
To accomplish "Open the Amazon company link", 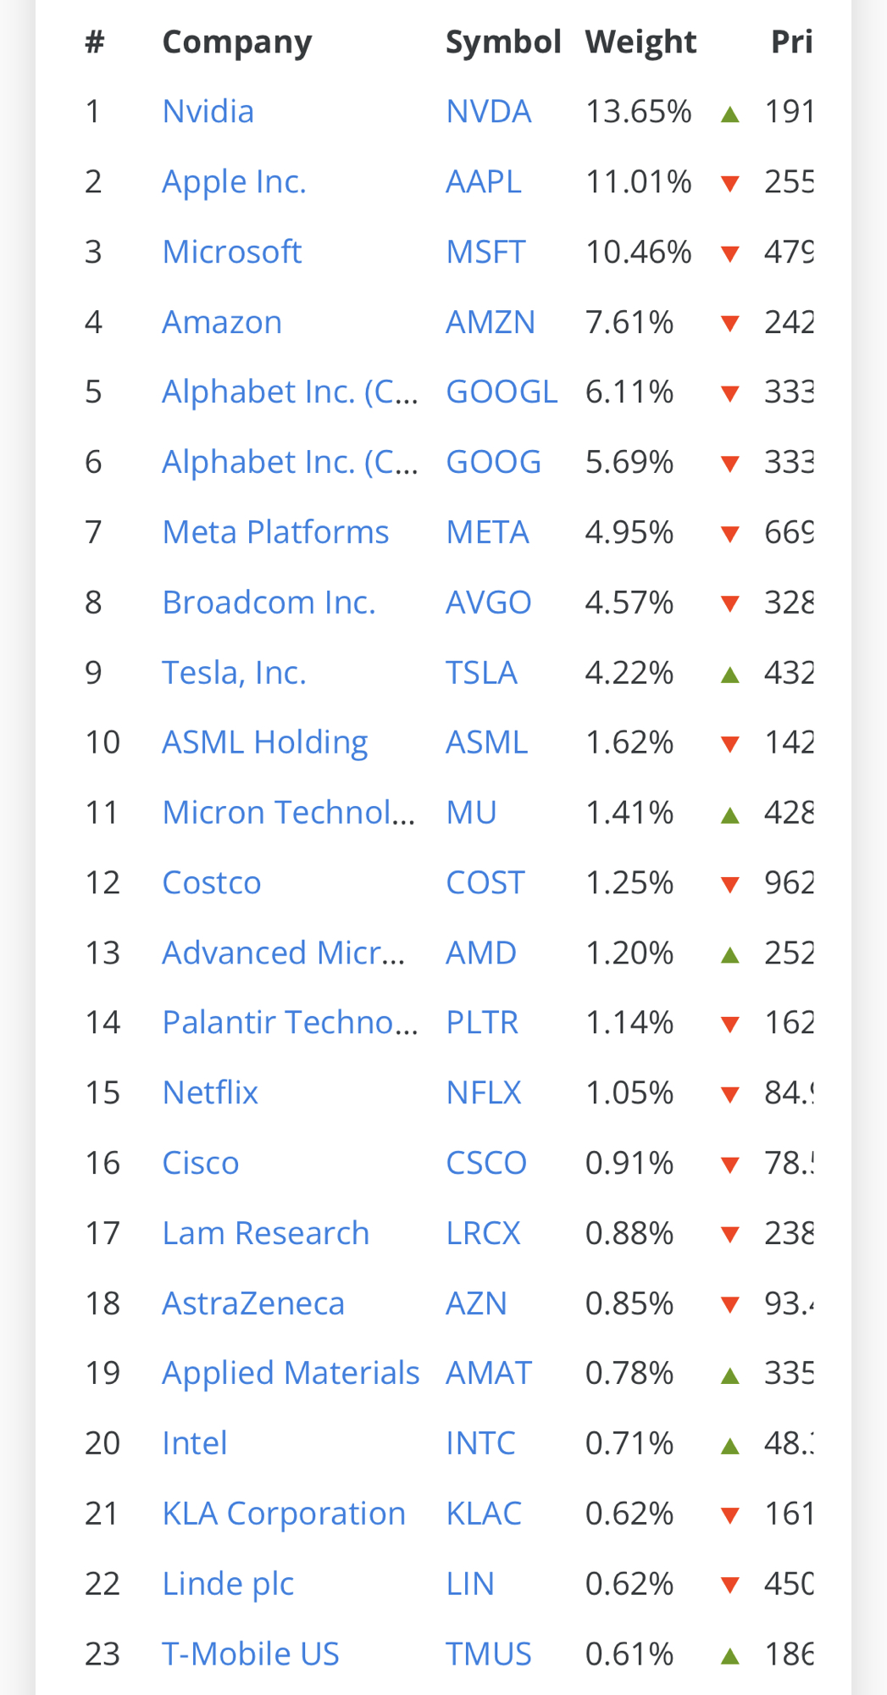I will pos(221,323).
